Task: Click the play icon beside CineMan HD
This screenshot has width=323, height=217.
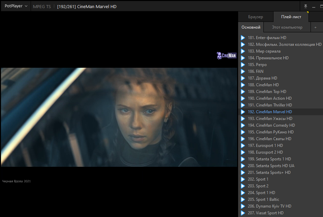Action: [x=243, y=85]
